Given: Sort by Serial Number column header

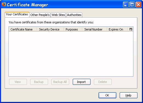Looking at the screenshot, I should point(94,29).
